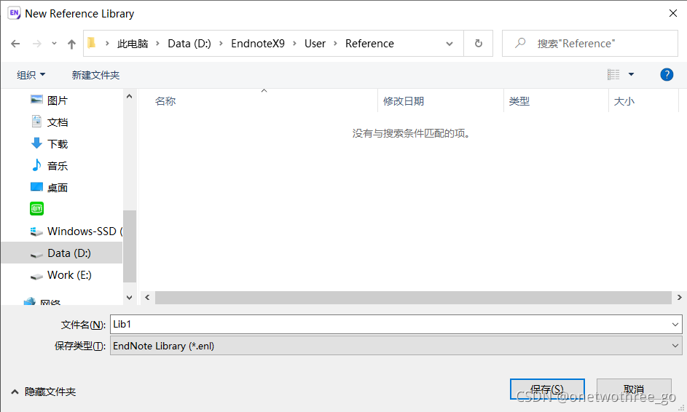Open the recent locations dropdown arrow
687x412 pixels.
coord(54,44)
